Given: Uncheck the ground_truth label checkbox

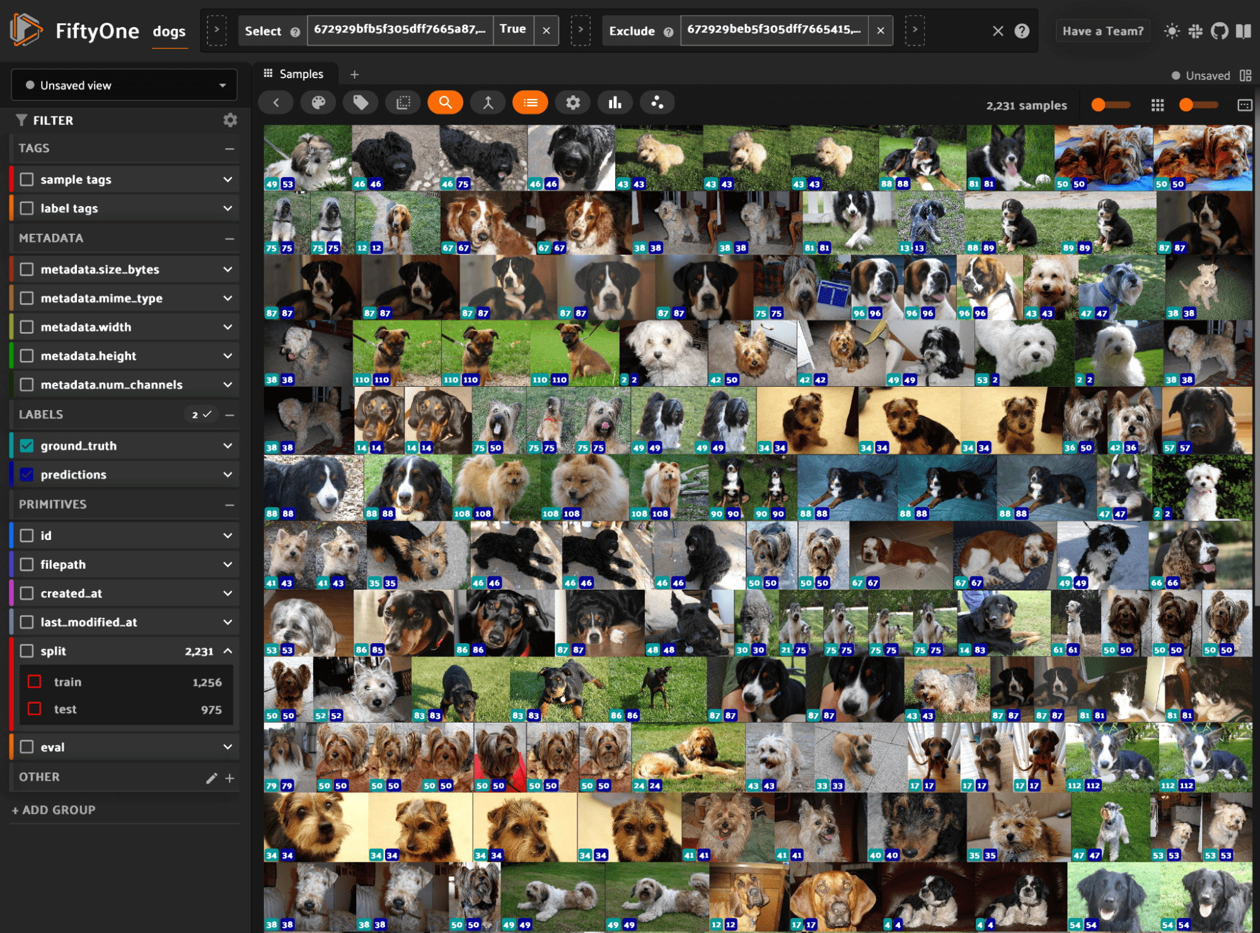Looking at the screenshot, I should coord(26,446).
